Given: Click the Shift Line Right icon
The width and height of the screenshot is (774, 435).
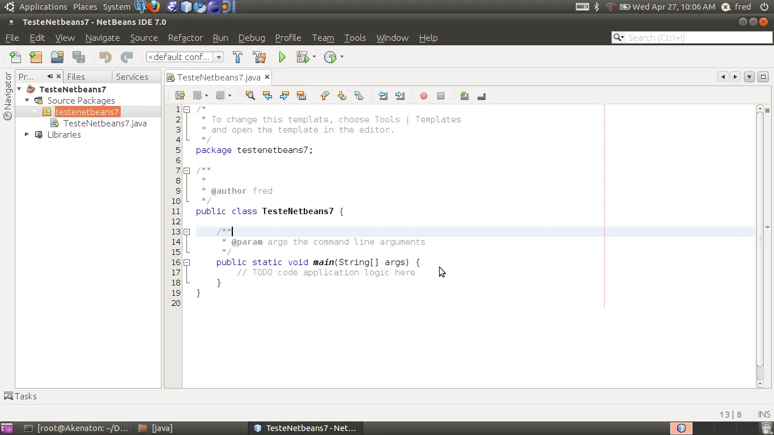Looking at the screenshot, I should coord(400,96).
